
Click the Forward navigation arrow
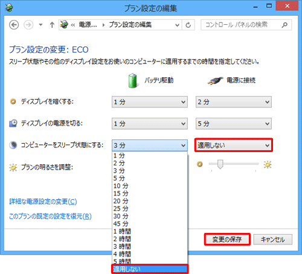point(28,25)
